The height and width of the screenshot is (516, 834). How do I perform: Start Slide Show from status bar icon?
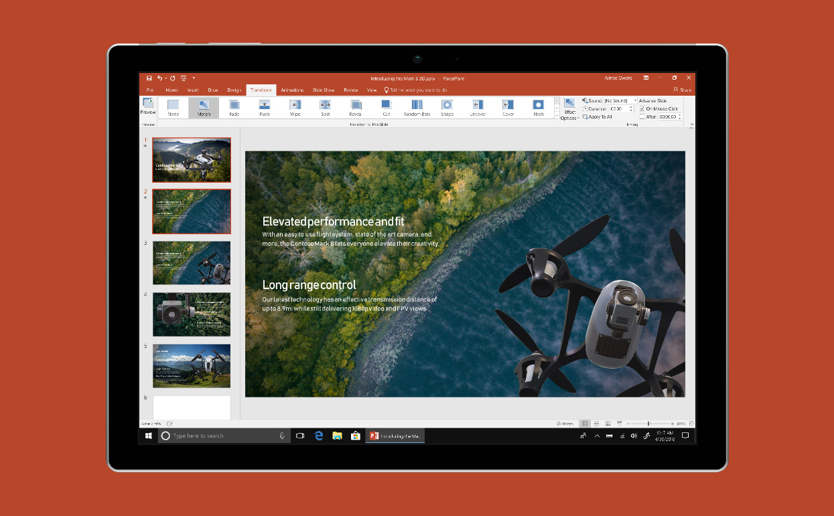tap(620, 423)
